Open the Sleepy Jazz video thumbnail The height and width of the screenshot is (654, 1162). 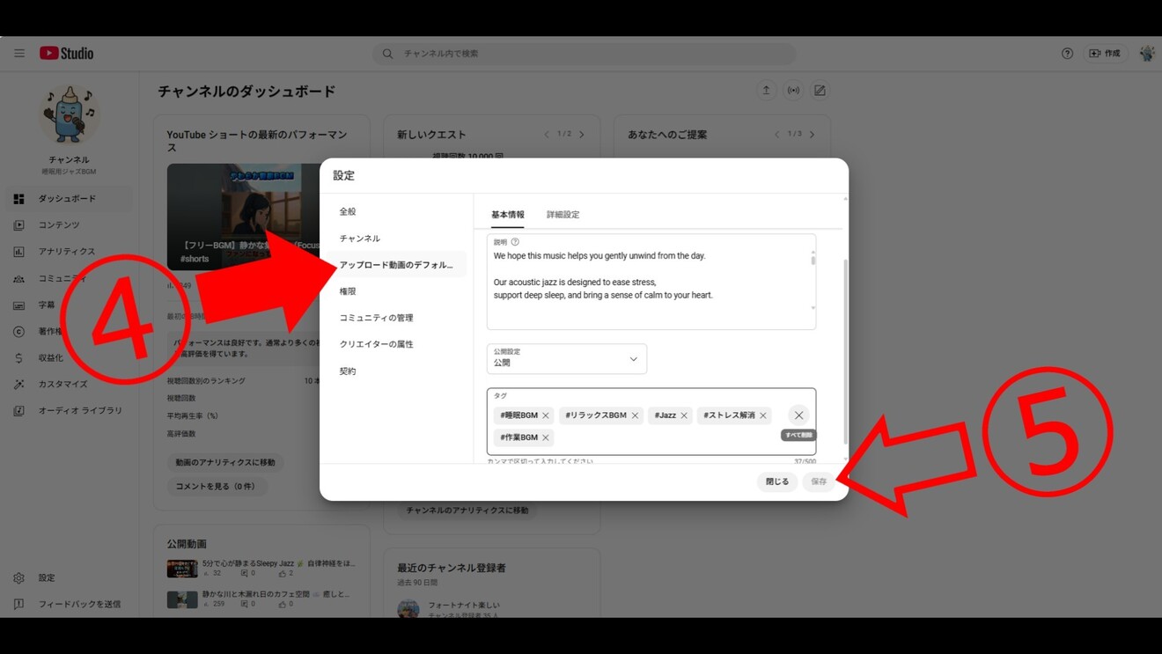pos(182,569)
